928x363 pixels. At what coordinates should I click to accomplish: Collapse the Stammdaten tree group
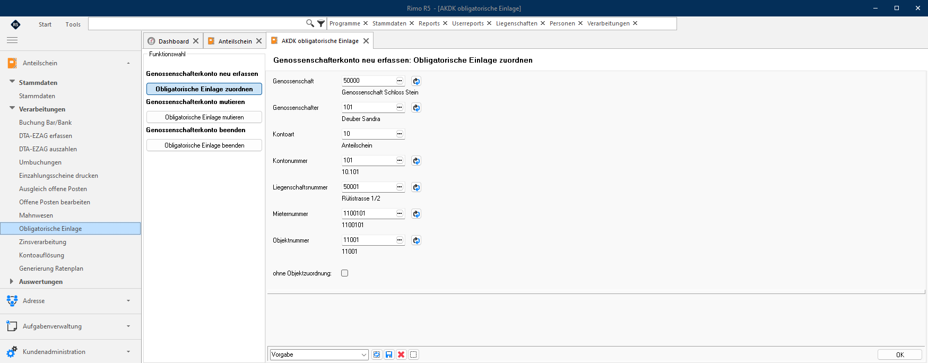click(12, 82)
